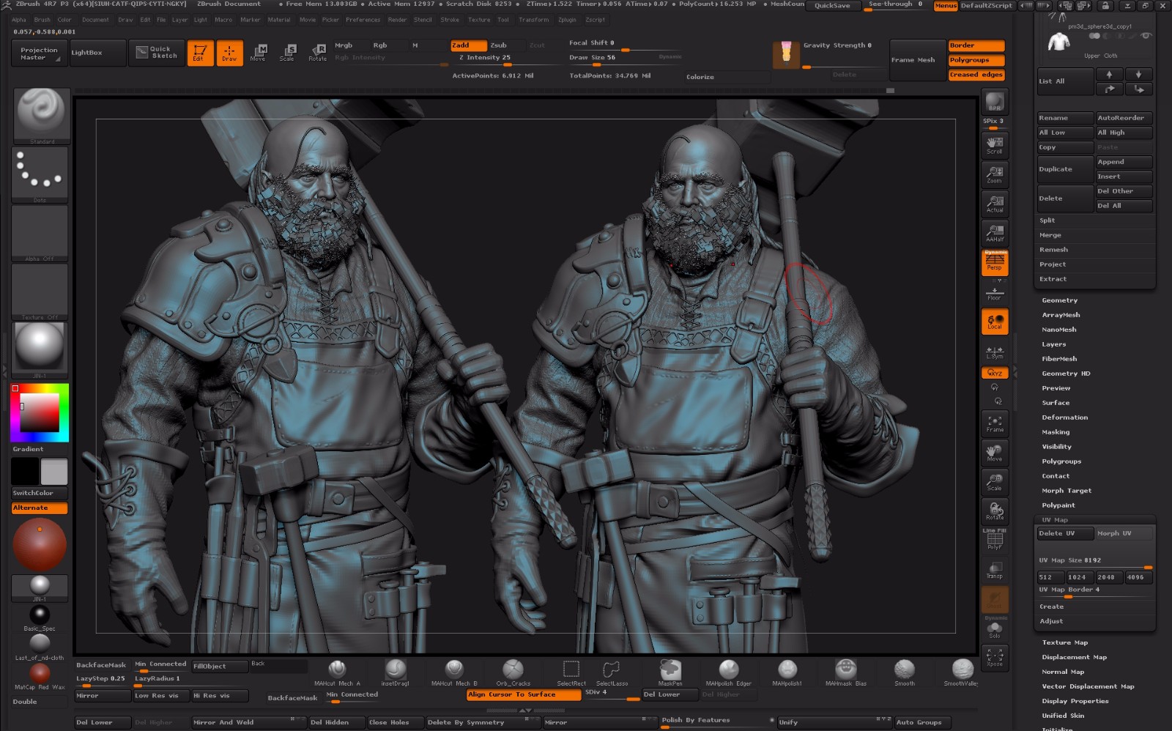This screenshot has width=1172, height=731.
Task: Open the Dots stroke type selector
Action: [x=40, y=174]
